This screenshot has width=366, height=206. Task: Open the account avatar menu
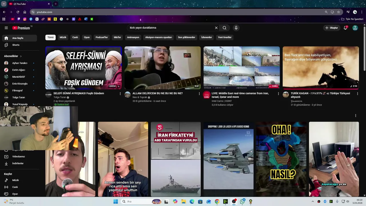[355, 28]
